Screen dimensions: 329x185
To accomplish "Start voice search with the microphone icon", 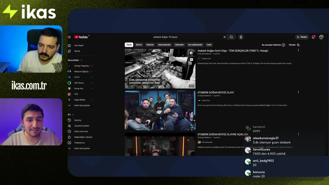I will [x=241, y=37].
